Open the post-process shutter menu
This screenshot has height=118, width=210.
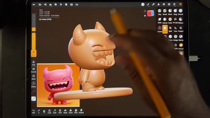pos(66,5)
